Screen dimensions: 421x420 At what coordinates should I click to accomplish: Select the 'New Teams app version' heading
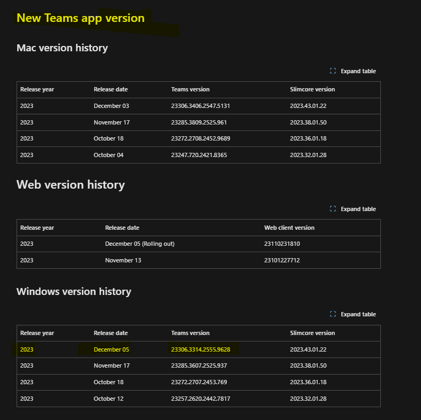pyautogui.click(x=81, y=18)
